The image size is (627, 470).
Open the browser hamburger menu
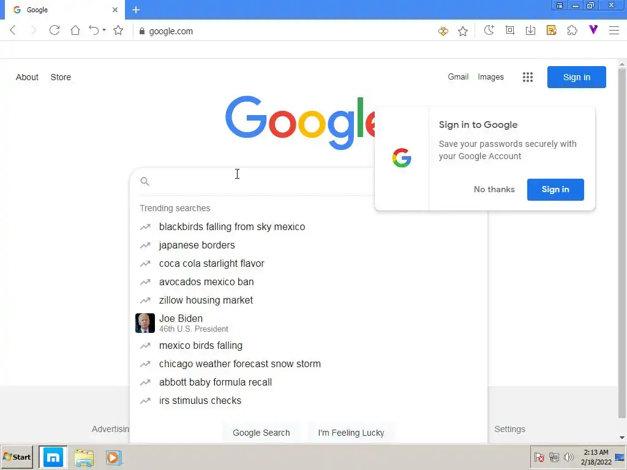click(614, 31)
